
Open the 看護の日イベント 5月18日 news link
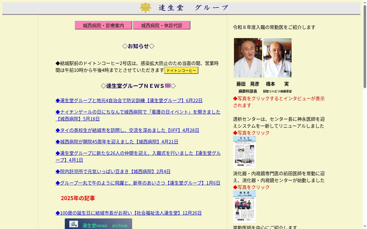(x=138, y=115)
